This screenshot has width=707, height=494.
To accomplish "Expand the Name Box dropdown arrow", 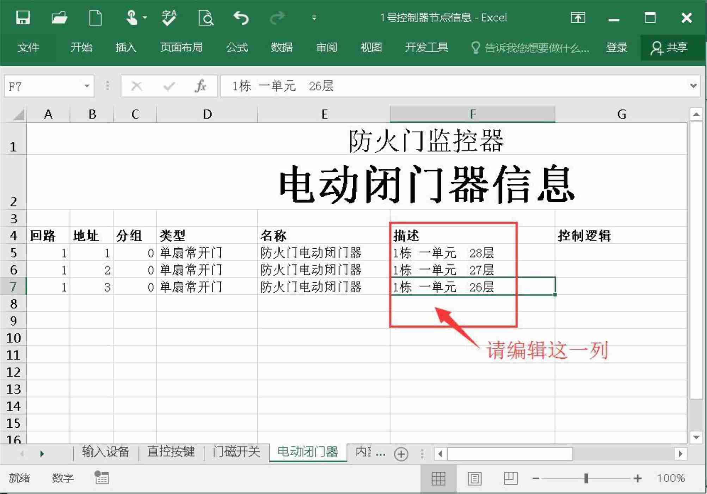I will tap(86, 86).
